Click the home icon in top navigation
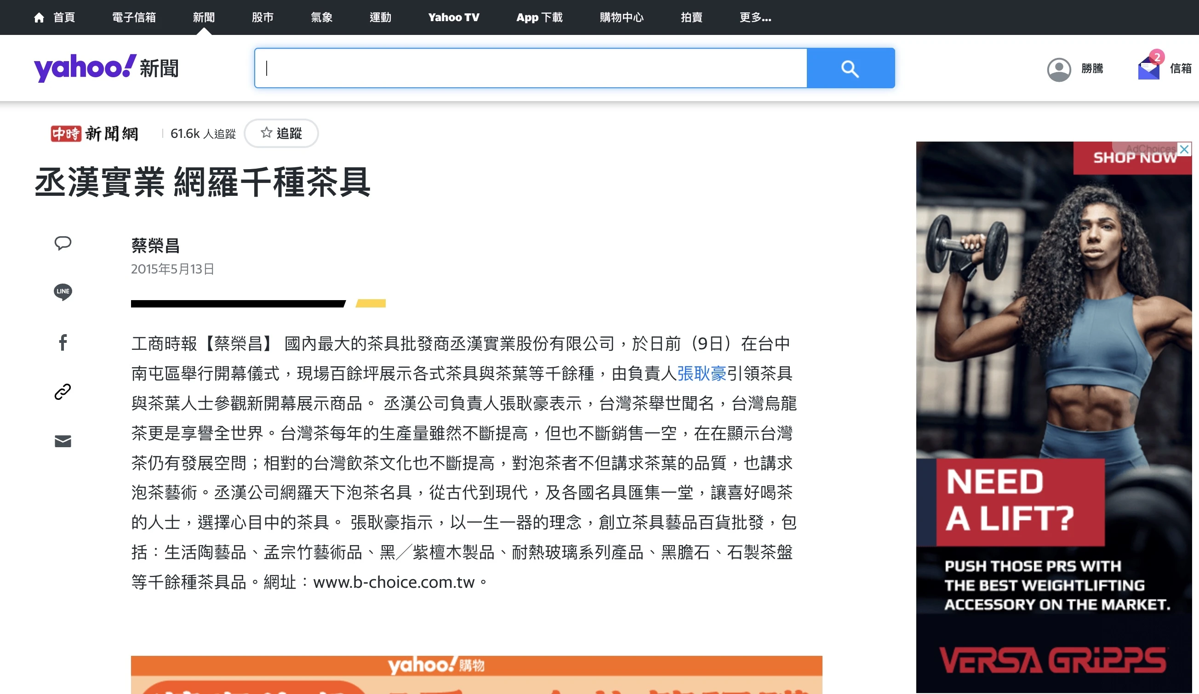Screen dimensions: 1199x694 pos(39,17)
